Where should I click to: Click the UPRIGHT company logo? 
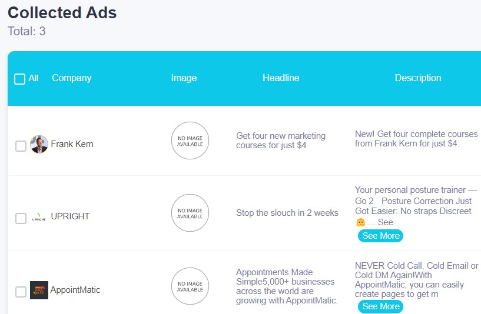point(39,216)
